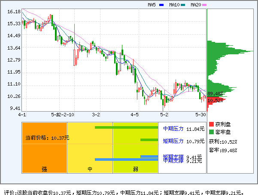Click the MA10 teal legend swatch

pyautogui.click(x=183, y=5)
